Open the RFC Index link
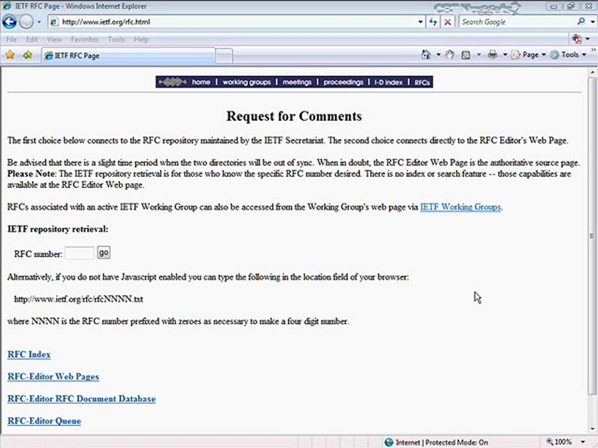Image resolution: width=598 pixels, height=448 pixels. point(29,355)
